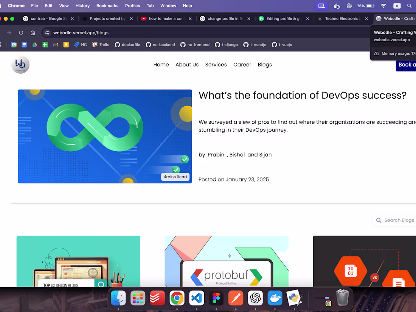Viewport: 416px width, 312px height.
Task: Open the Google Keep bookmark icon
Action: [x=66, y=45]
